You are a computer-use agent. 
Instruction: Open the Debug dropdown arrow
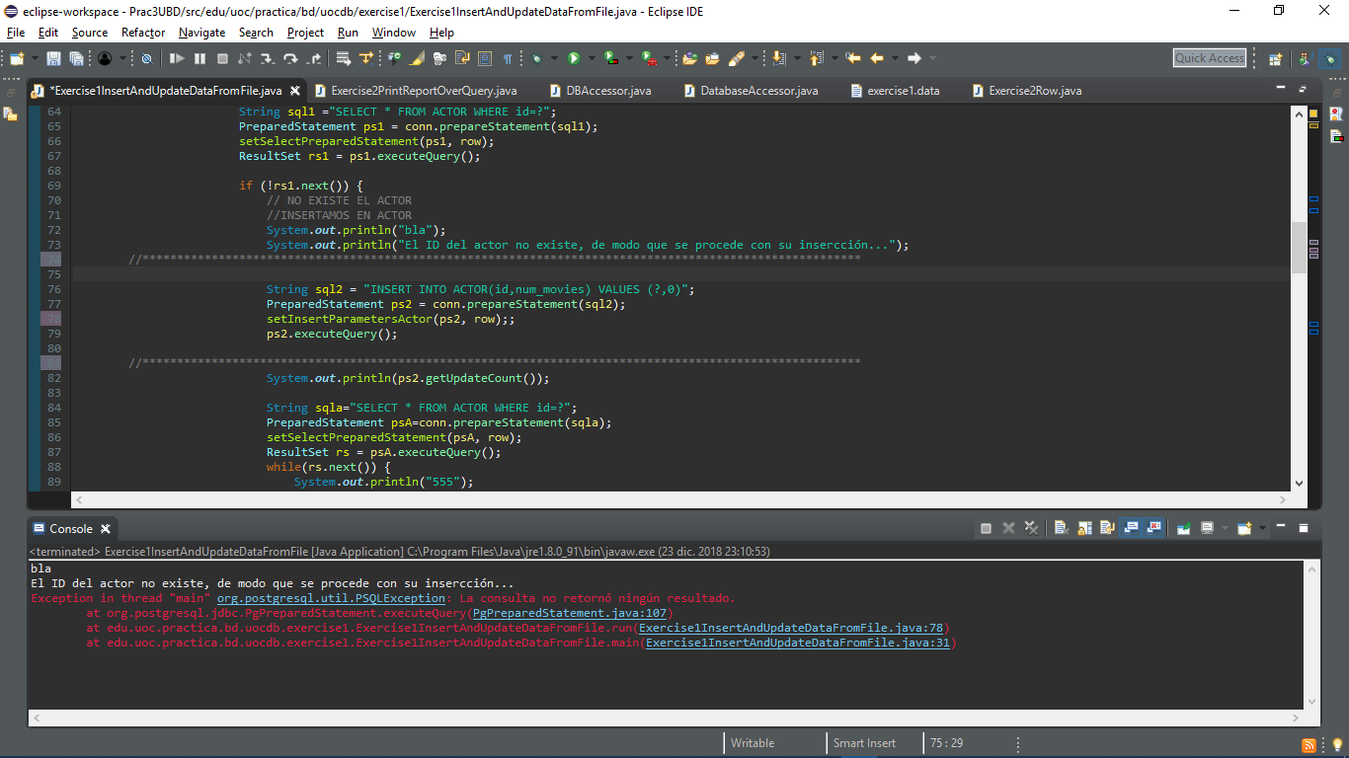pyautogui.click(x=553, y=59)
